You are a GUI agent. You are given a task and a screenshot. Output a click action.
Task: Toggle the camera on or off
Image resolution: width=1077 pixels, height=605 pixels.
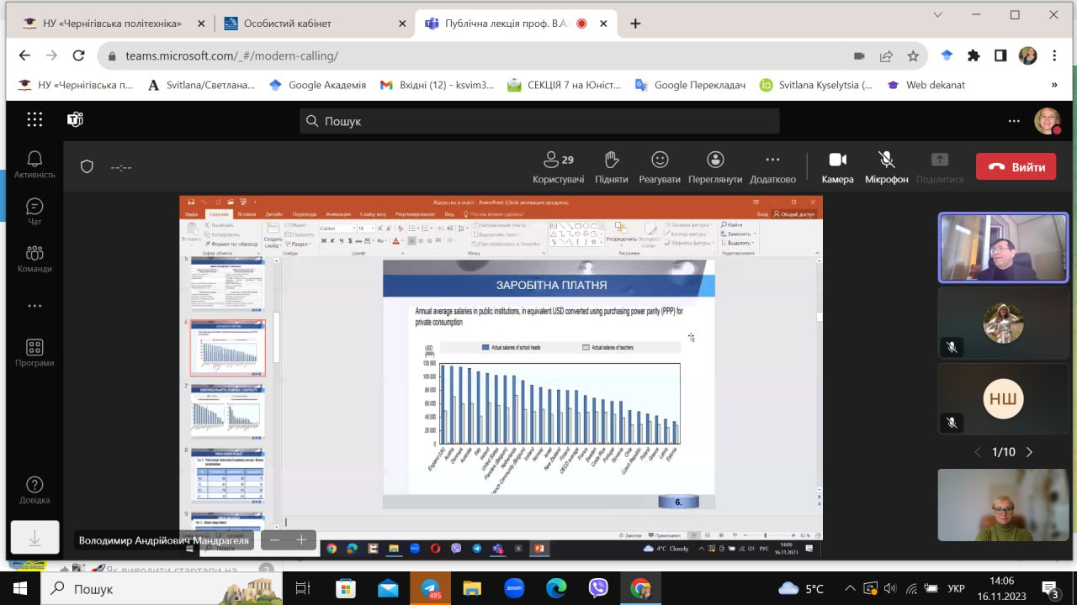pyautogui.click(x=837, y=167)
